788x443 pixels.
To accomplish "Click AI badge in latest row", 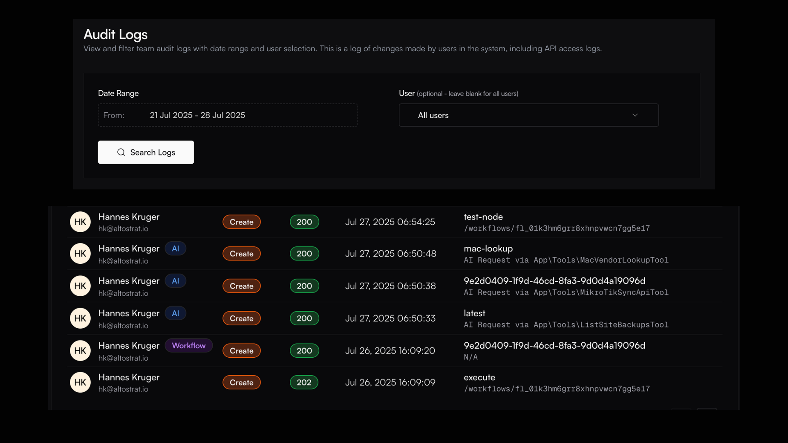I will tap(176, 313).
